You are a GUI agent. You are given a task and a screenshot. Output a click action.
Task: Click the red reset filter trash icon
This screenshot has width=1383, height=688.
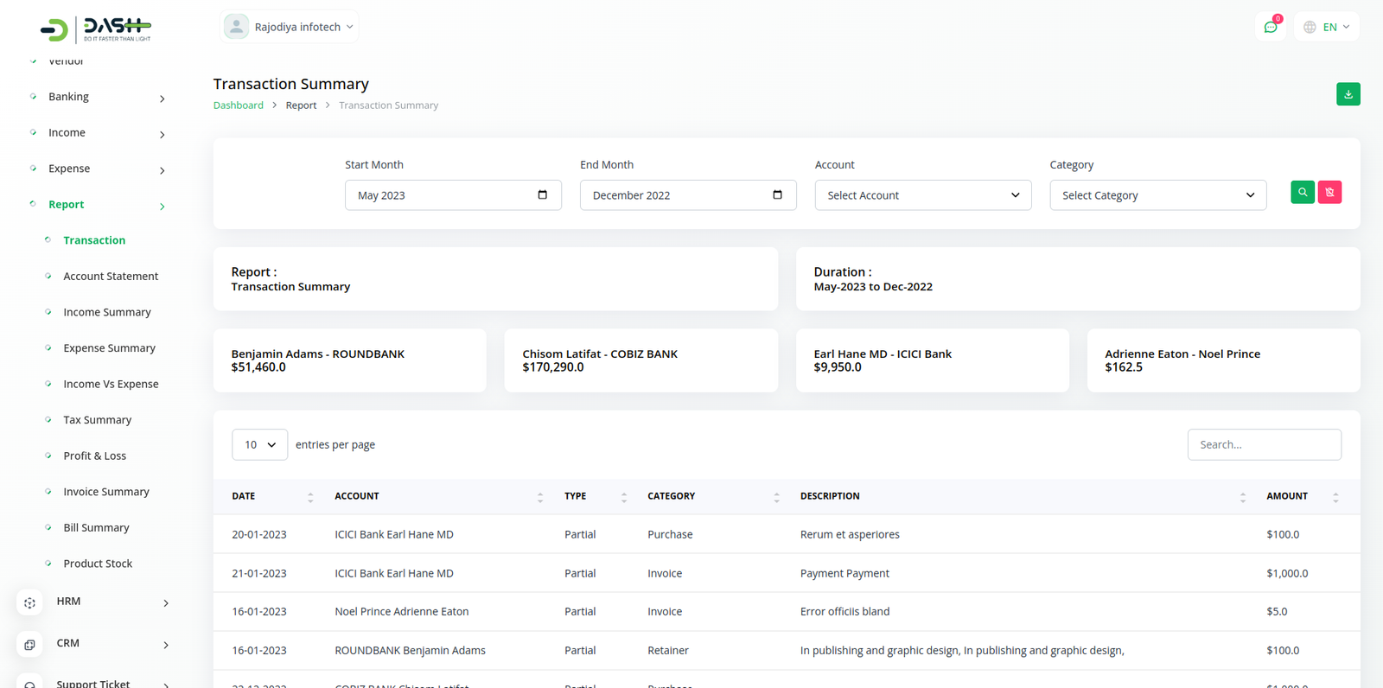[x=1329, y=193]
